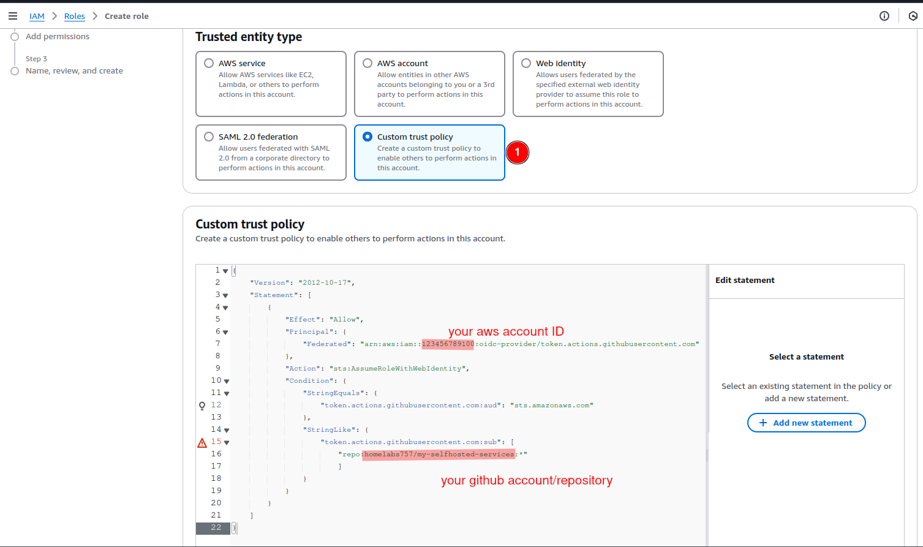Choose the Web identity radio option
The width and height of the screenshot is (923, 547).
(526, 63)
